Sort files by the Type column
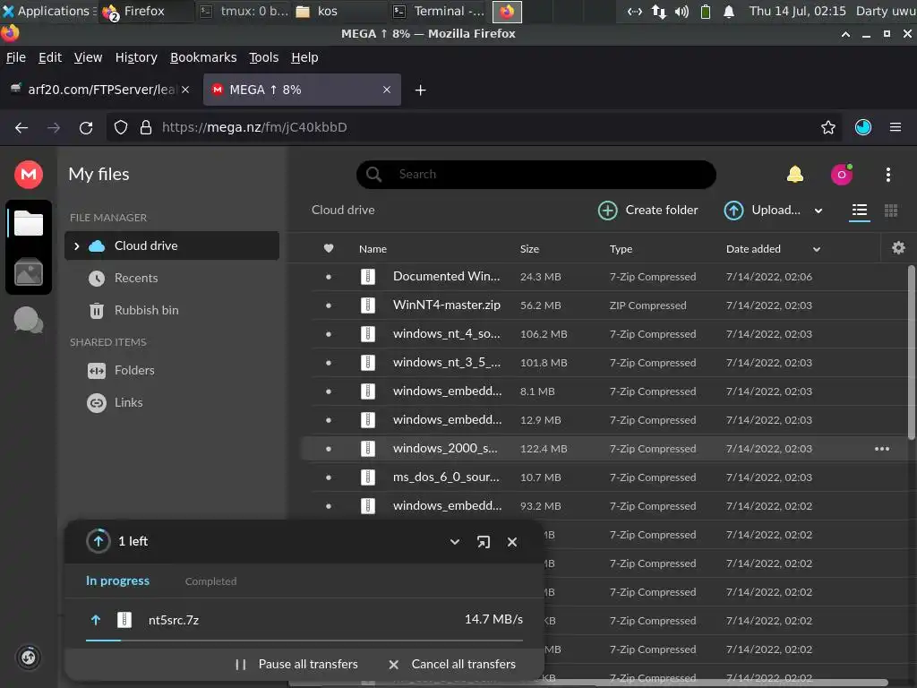 [621, 249]
